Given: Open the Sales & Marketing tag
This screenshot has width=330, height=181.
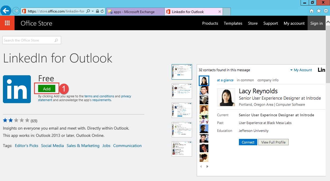Looking at the screenshot, I should [83, 146].
